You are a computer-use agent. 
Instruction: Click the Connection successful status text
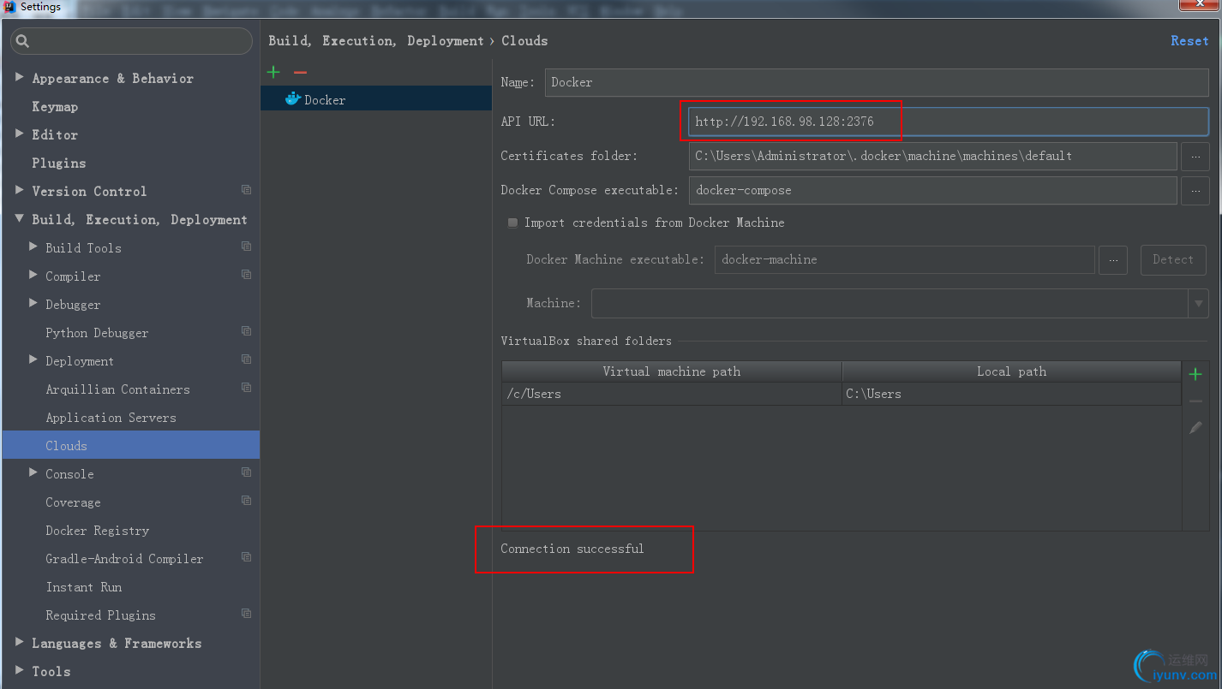click(x=572, y=549)
